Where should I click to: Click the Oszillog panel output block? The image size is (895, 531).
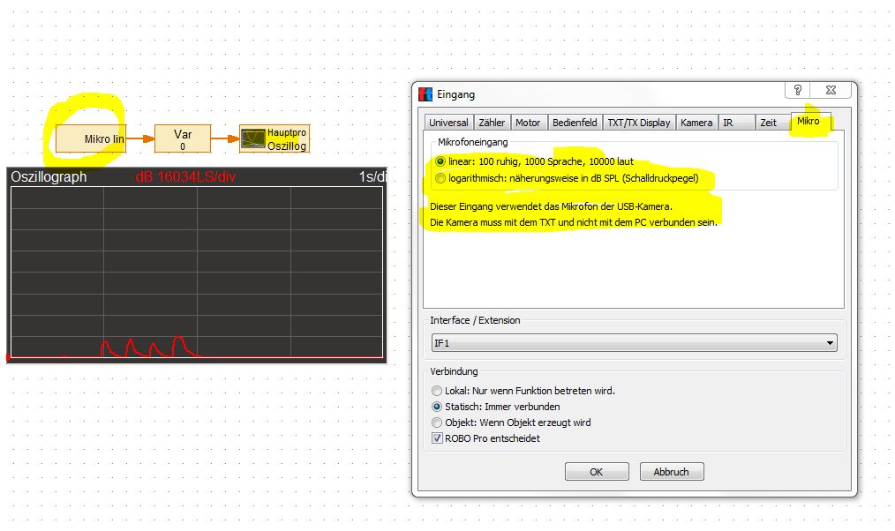[x=275, y=139]
